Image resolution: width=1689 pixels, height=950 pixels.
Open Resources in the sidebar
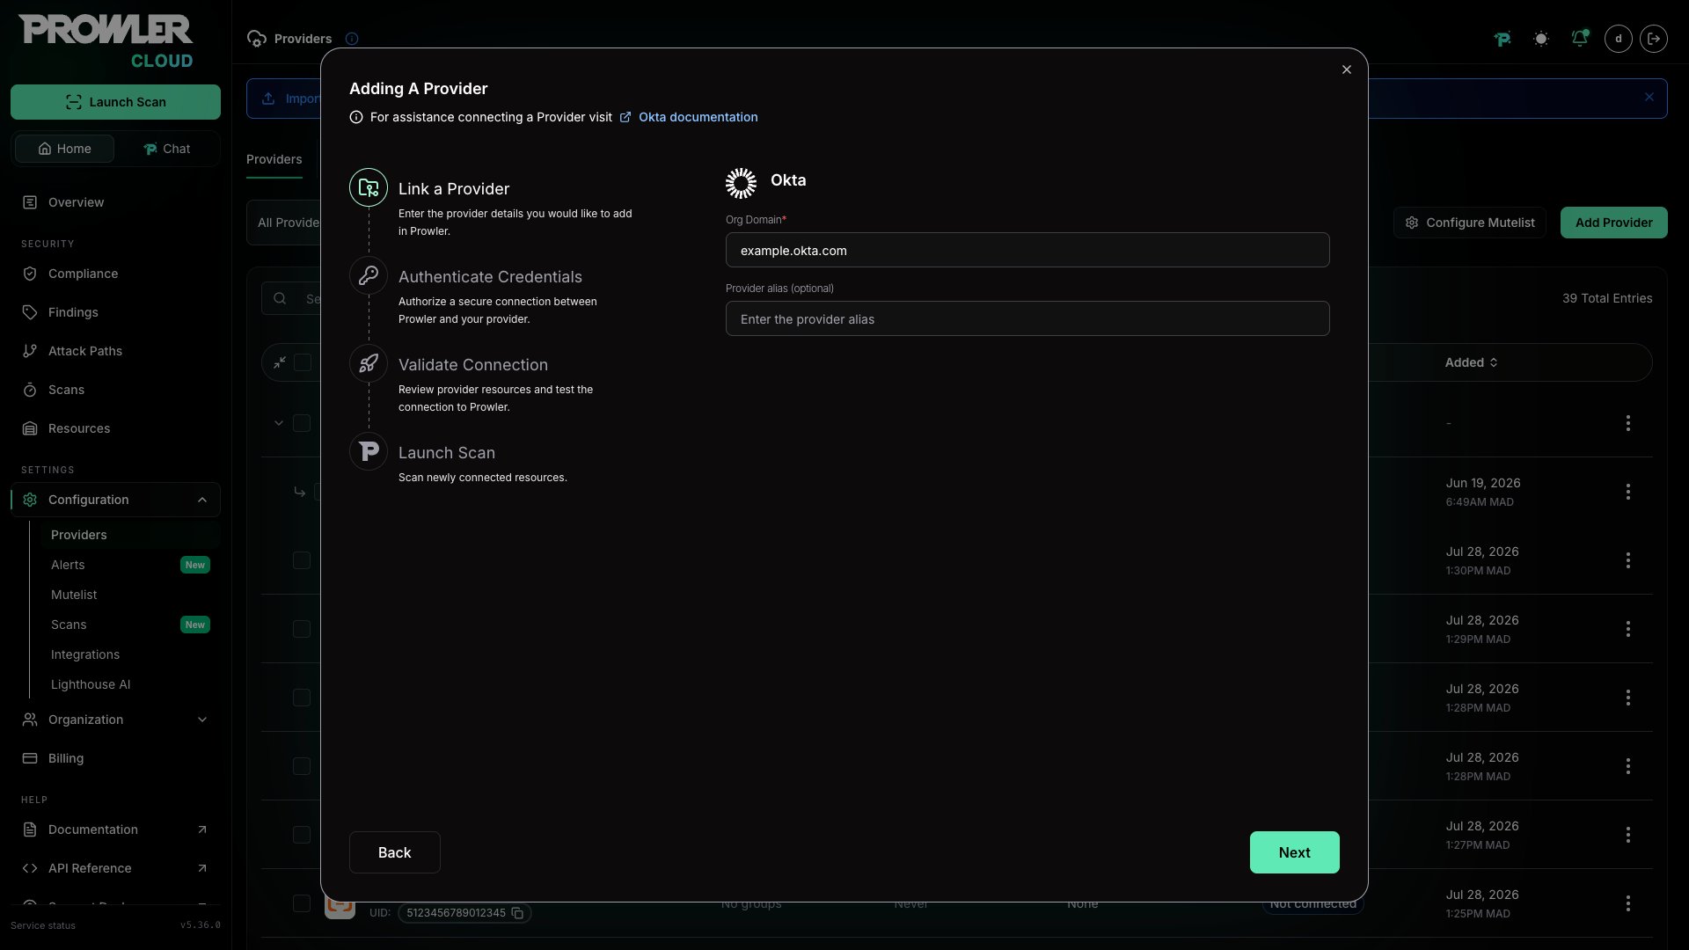point(115,428)
